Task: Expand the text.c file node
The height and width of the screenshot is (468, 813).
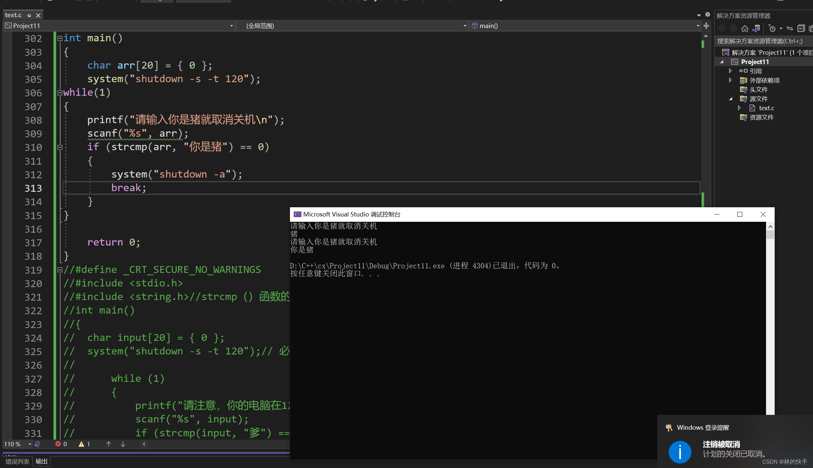Action: [740, 108]
